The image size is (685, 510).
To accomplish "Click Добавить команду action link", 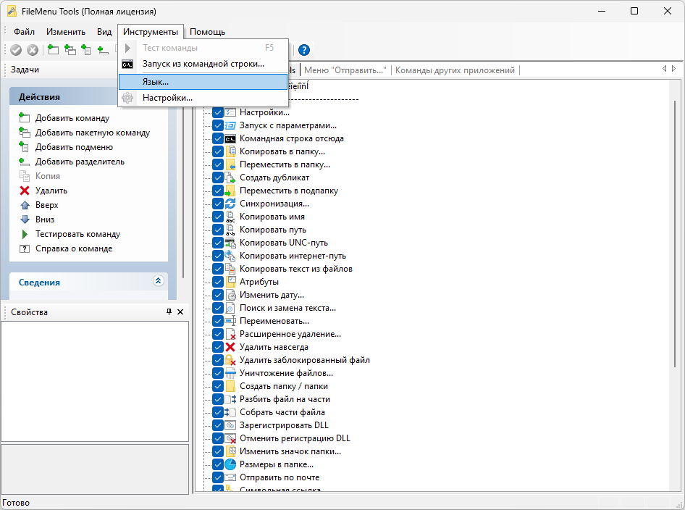I will (72, 118).
